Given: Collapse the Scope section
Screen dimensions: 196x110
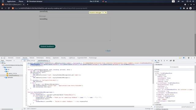Looking at the screenshot, I should (157, 69).
